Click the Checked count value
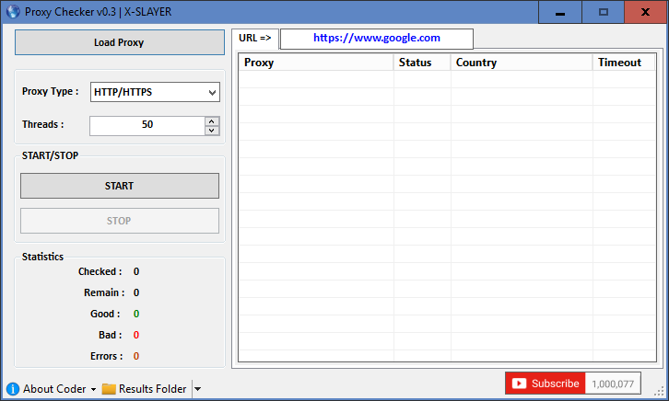 click(x=136, y=271)
